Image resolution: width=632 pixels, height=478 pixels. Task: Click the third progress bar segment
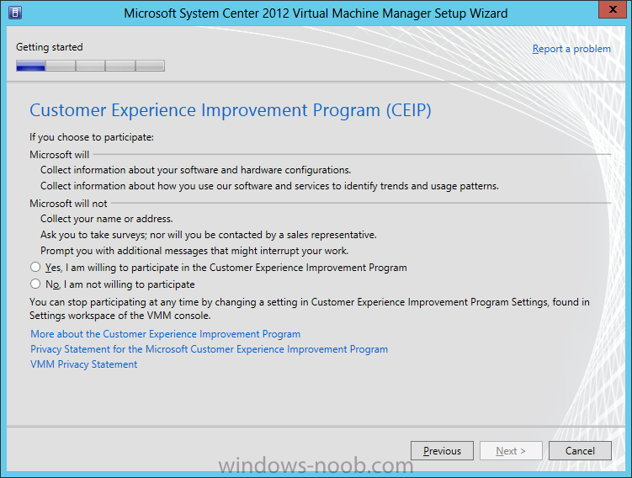pos(90,66)
